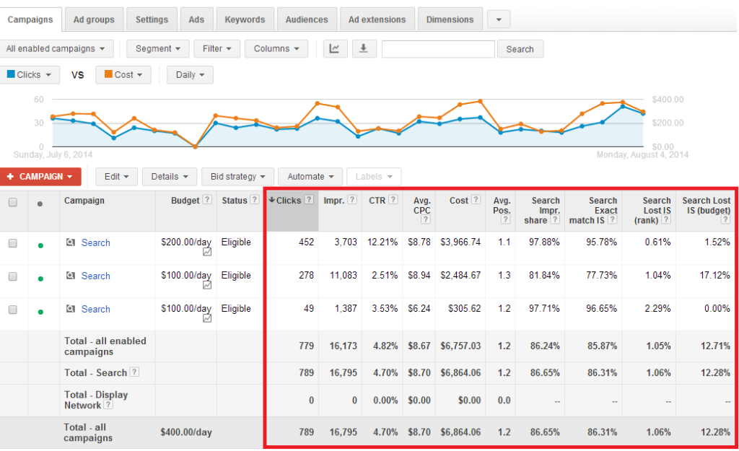The image size is (739, 451).
Task: Open the Ad extensions tab
Action: coord(377,19)
